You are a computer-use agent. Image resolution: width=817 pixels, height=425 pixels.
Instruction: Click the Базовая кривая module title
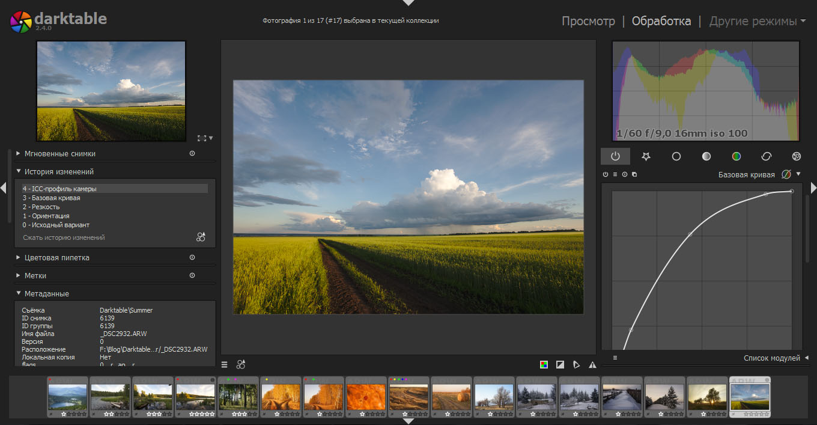point(746,174)
